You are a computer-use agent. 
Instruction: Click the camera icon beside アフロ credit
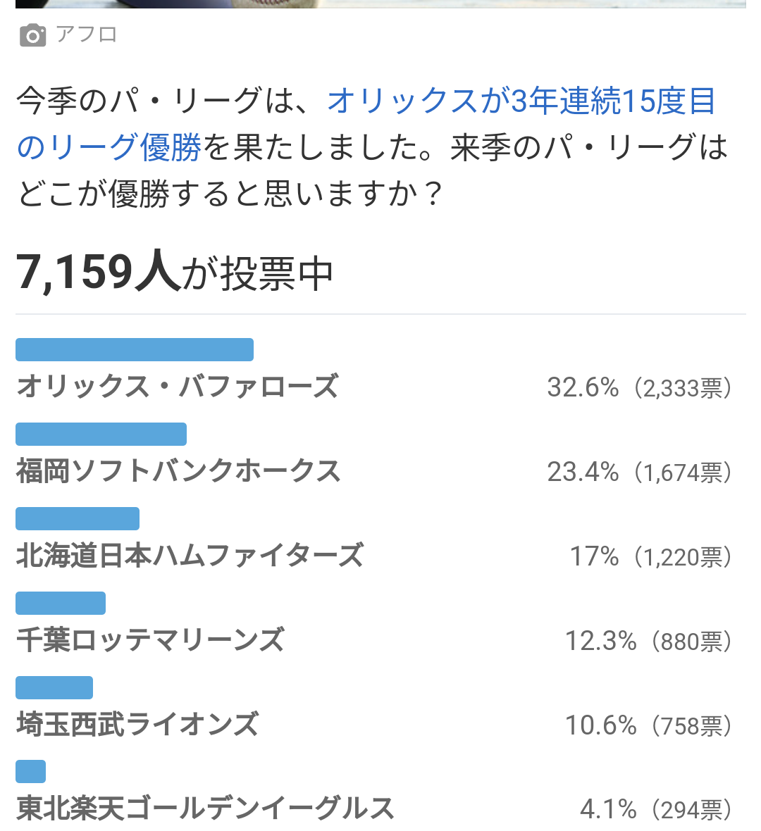(33, 35)
